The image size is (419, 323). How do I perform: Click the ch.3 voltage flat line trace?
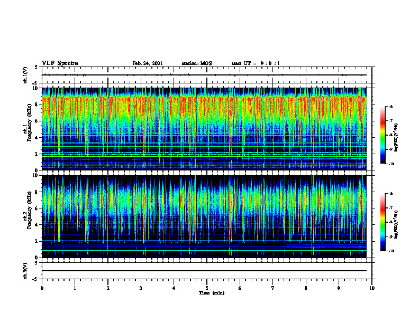pos(204,271)
